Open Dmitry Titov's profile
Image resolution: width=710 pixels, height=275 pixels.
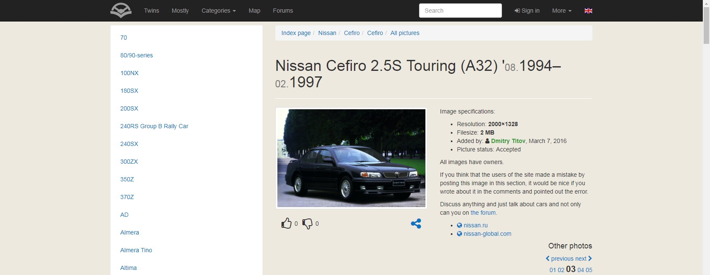coord(508,141)
